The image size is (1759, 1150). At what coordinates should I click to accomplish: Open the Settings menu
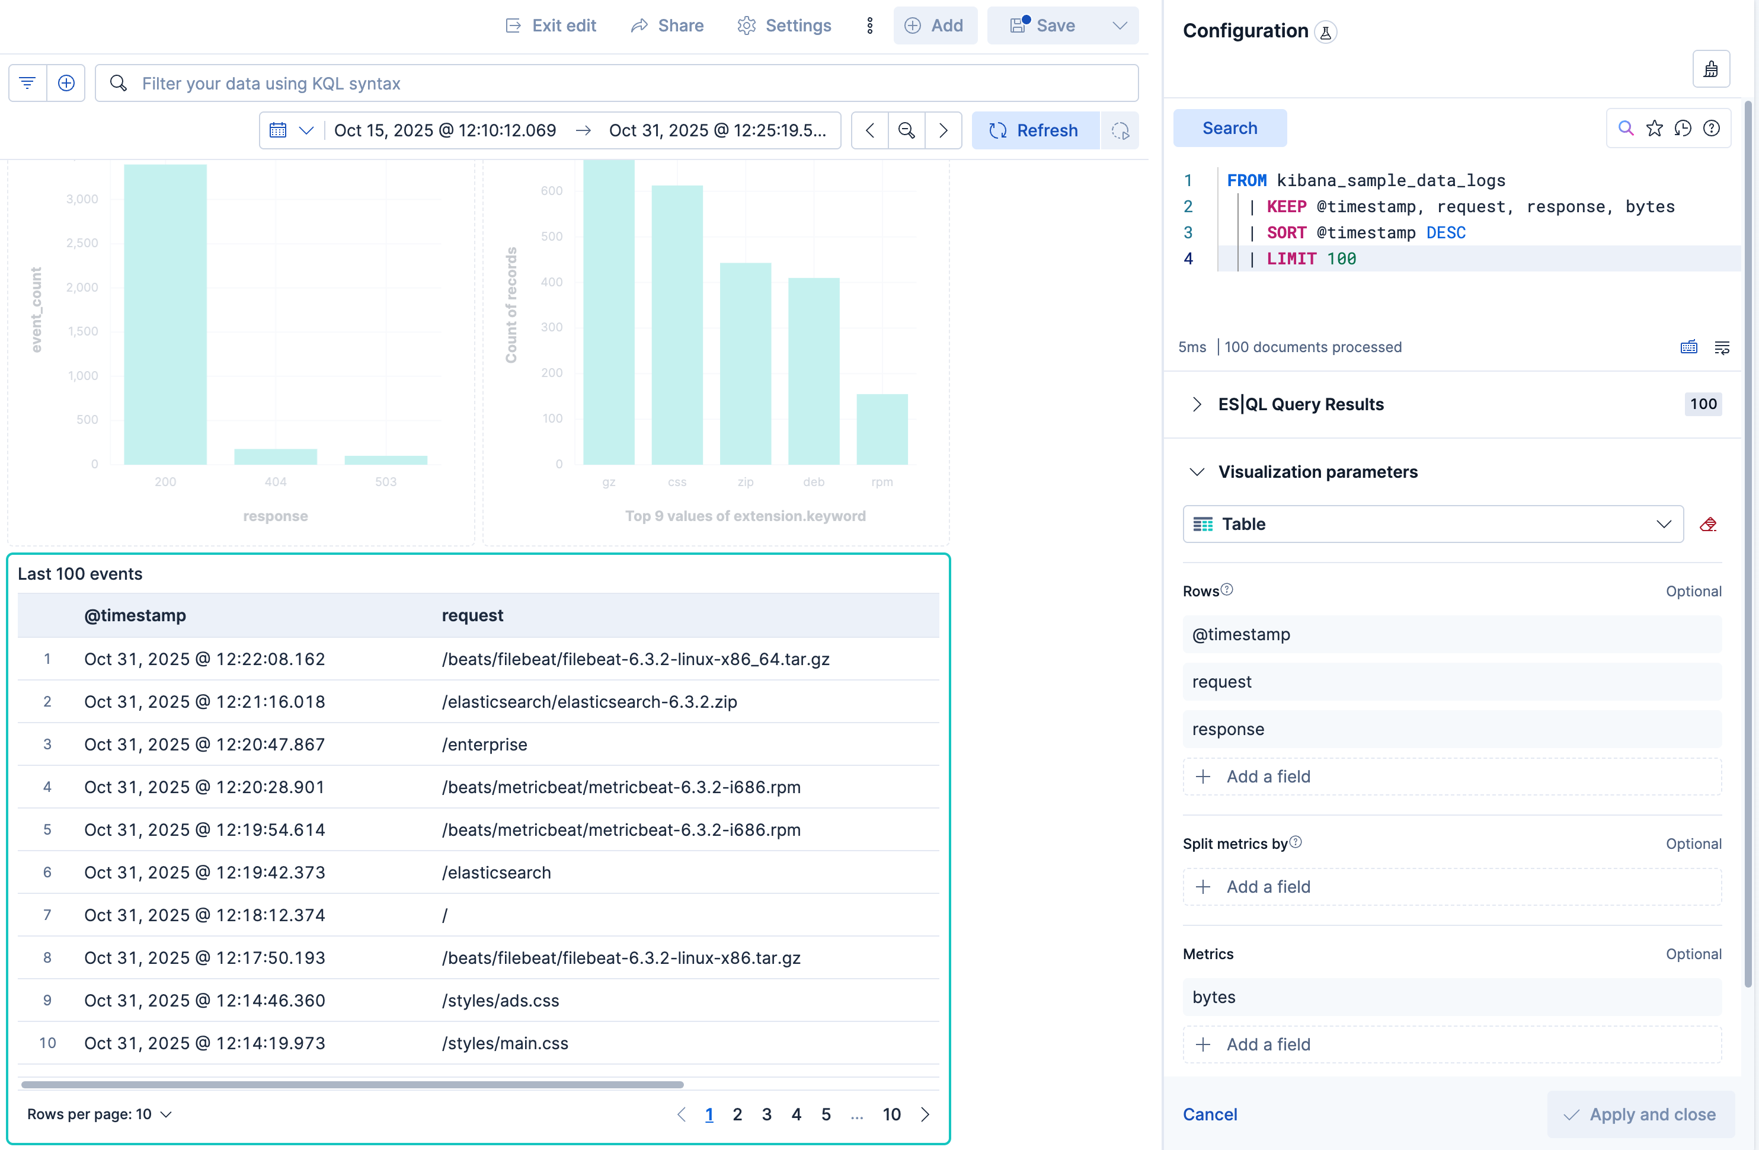point(784,25)
